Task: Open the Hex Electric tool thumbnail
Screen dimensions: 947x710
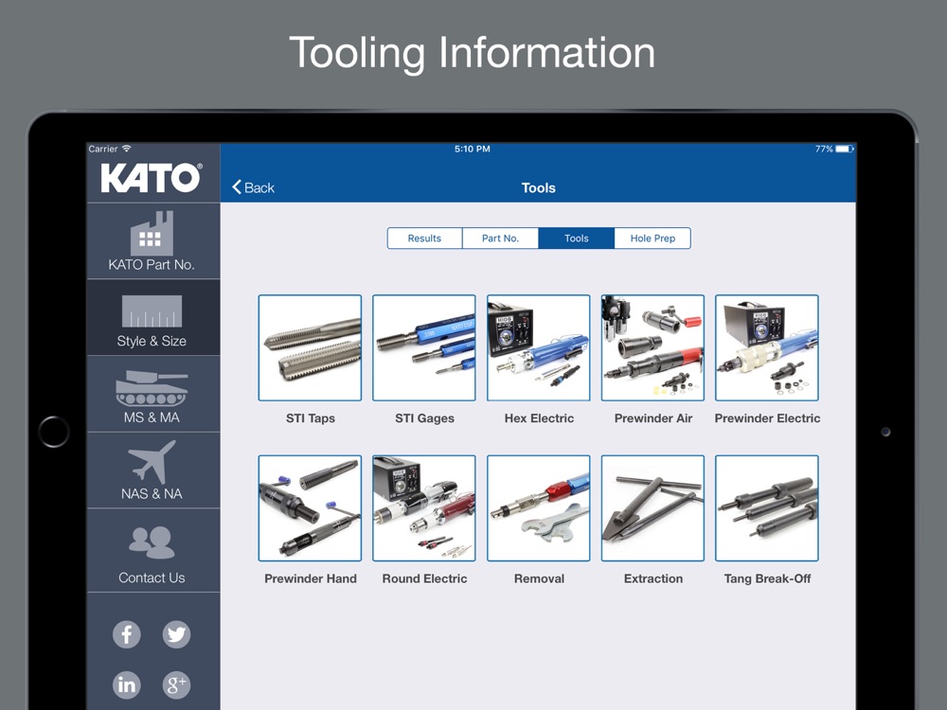Action: 539,347
